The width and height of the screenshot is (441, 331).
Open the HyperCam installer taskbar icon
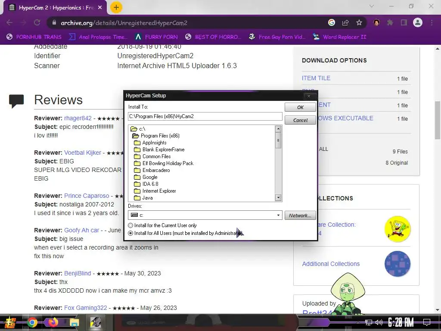tap(96, 322)
